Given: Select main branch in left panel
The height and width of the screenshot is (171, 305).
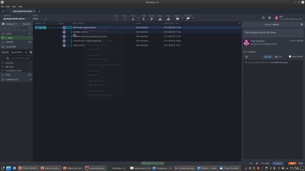Looking at the screenshot, I should tap(16, 38).
